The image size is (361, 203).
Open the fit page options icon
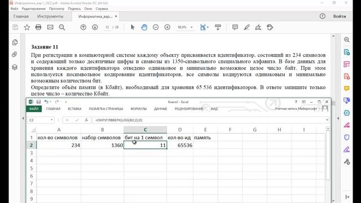tap(203, 27)
